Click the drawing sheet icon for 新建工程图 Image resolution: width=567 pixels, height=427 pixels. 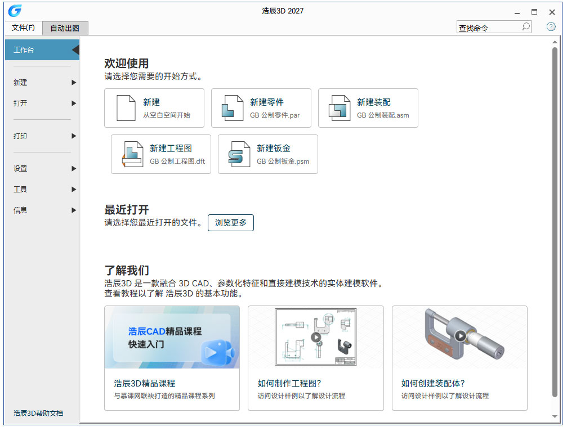pyautogui.click(x=132, y=154)
